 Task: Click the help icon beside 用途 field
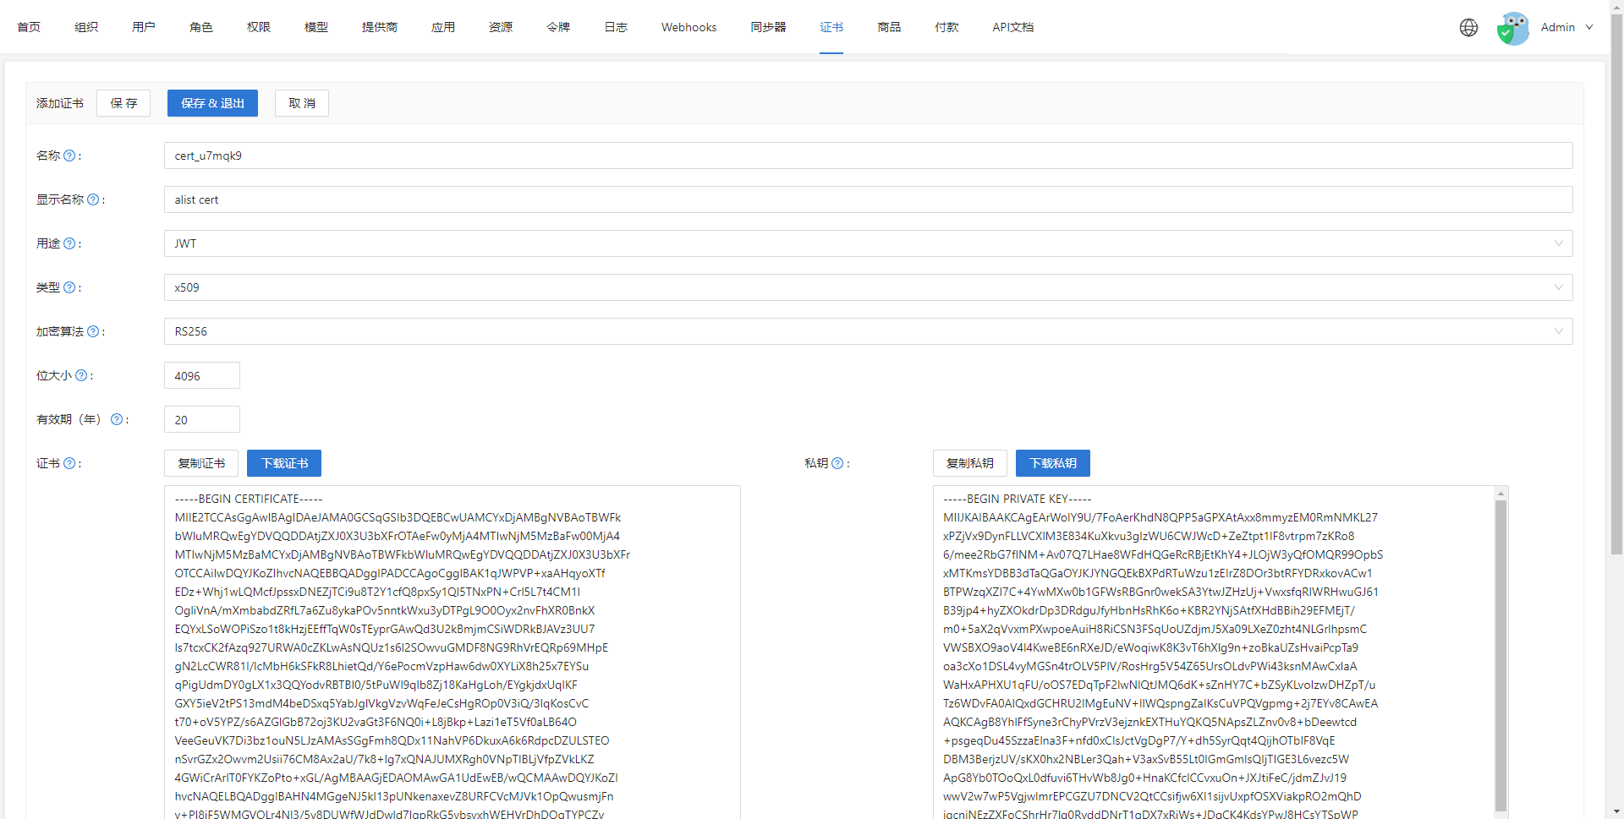pos(69,243)
